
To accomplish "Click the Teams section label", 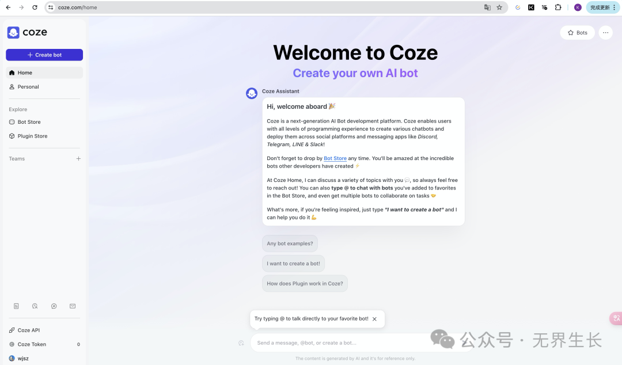I will [17, 159].
